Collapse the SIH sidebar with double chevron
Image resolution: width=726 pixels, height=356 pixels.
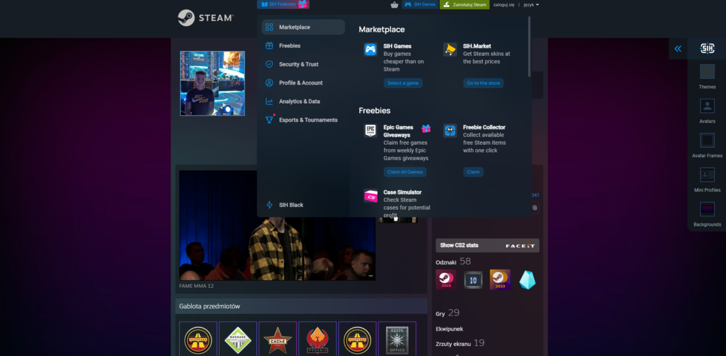[678, 48]
